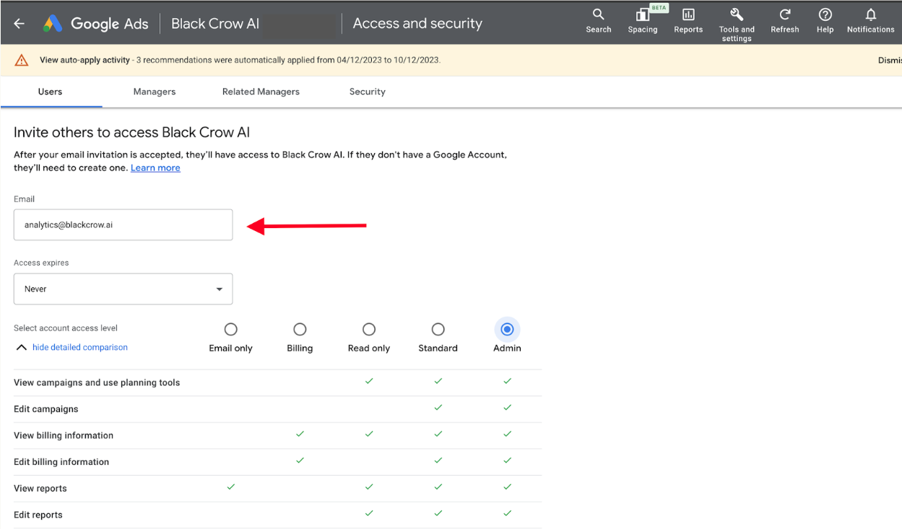
Task: Click the Access and security page title
Action: 417,23
